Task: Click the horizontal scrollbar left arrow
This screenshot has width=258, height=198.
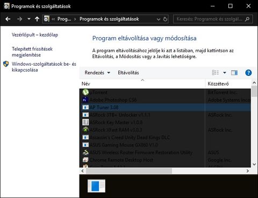Action: pyautogui.click(x=83, y=171)
